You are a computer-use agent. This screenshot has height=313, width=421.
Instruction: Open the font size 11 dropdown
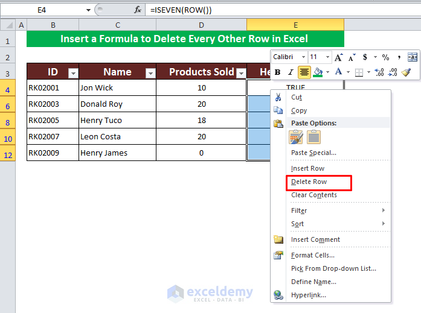click(x=327, y=57)
